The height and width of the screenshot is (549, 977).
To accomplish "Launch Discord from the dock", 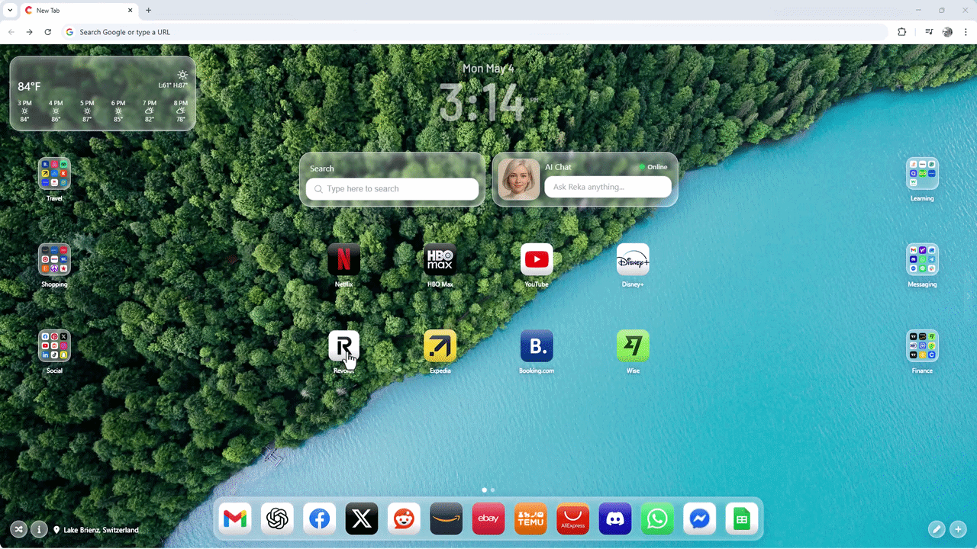I will pyautogui.click(x=615, y=519).
